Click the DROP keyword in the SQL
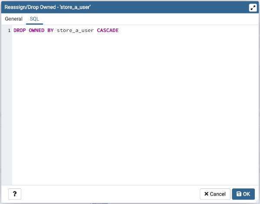 coord(19,30)
